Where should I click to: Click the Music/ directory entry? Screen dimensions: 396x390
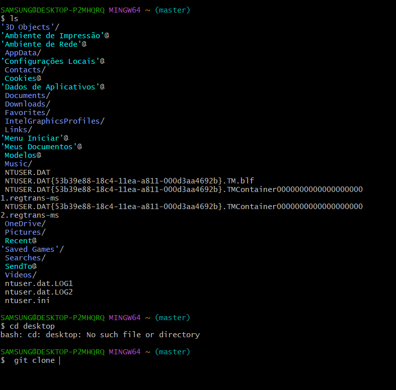[x=19, y=164]
